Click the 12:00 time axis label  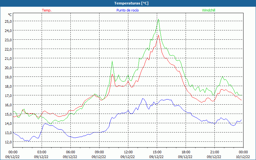pos(128,152)
